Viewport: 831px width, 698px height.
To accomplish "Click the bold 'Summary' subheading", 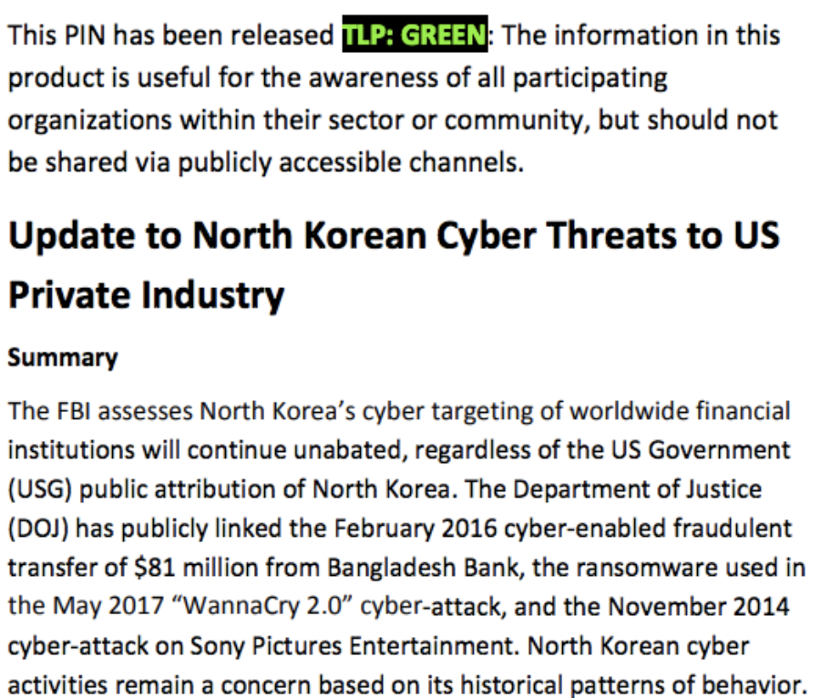I will 63,358.
